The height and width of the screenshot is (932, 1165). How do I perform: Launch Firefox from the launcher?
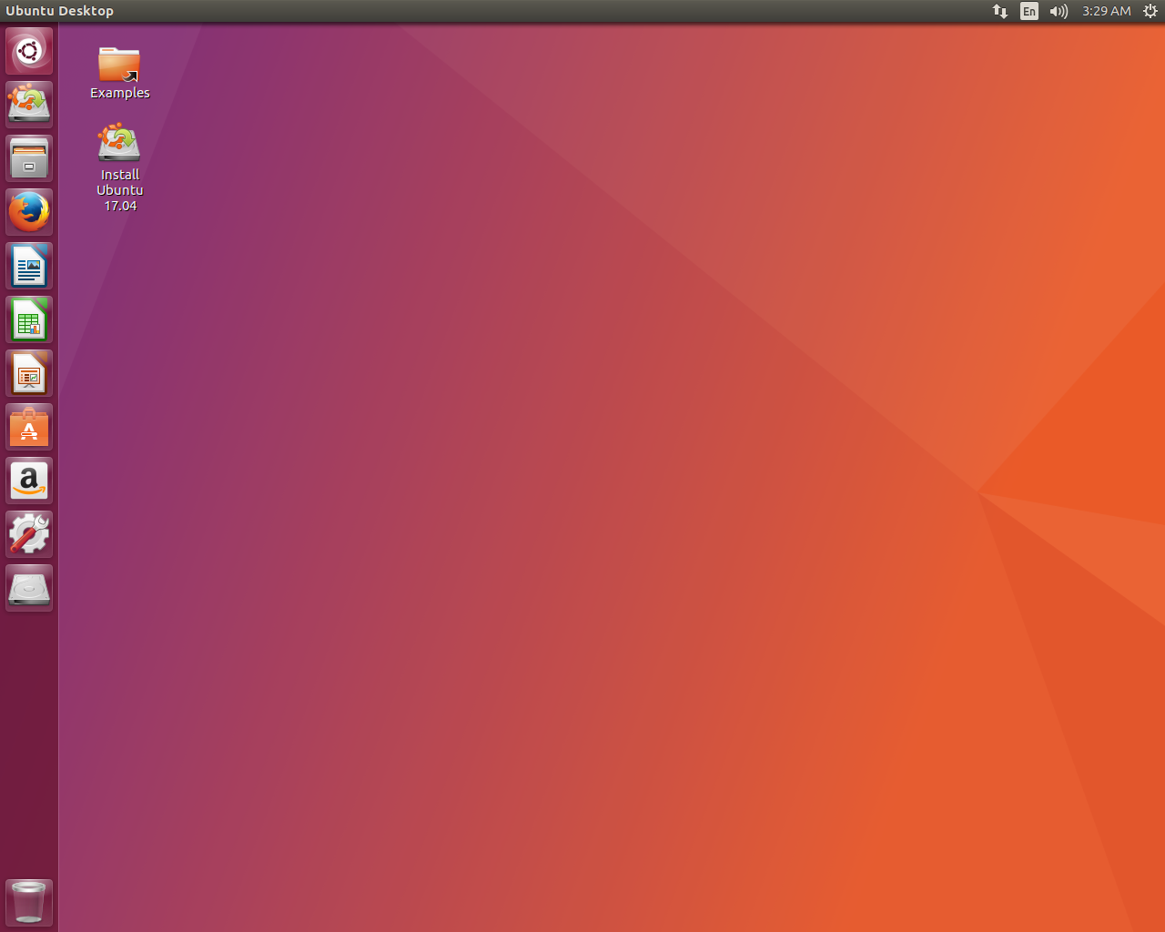pyautogui.click(x=28, y=210)
